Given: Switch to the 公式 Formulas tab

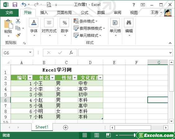Looking at the screenshot, I should (x=85, y=13).
